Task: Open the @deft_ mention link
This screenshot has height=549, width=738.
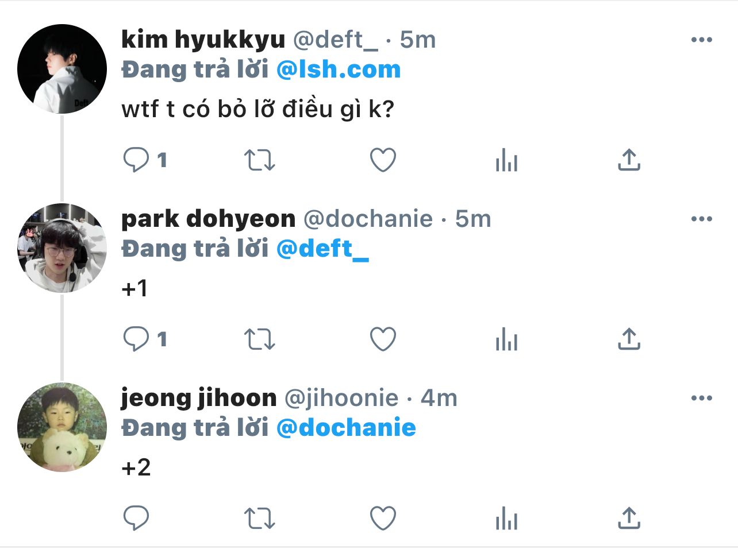Action: pos(322,249)
